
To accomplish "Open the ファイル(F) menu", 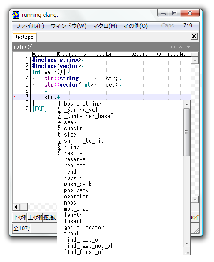I will 30,26.
